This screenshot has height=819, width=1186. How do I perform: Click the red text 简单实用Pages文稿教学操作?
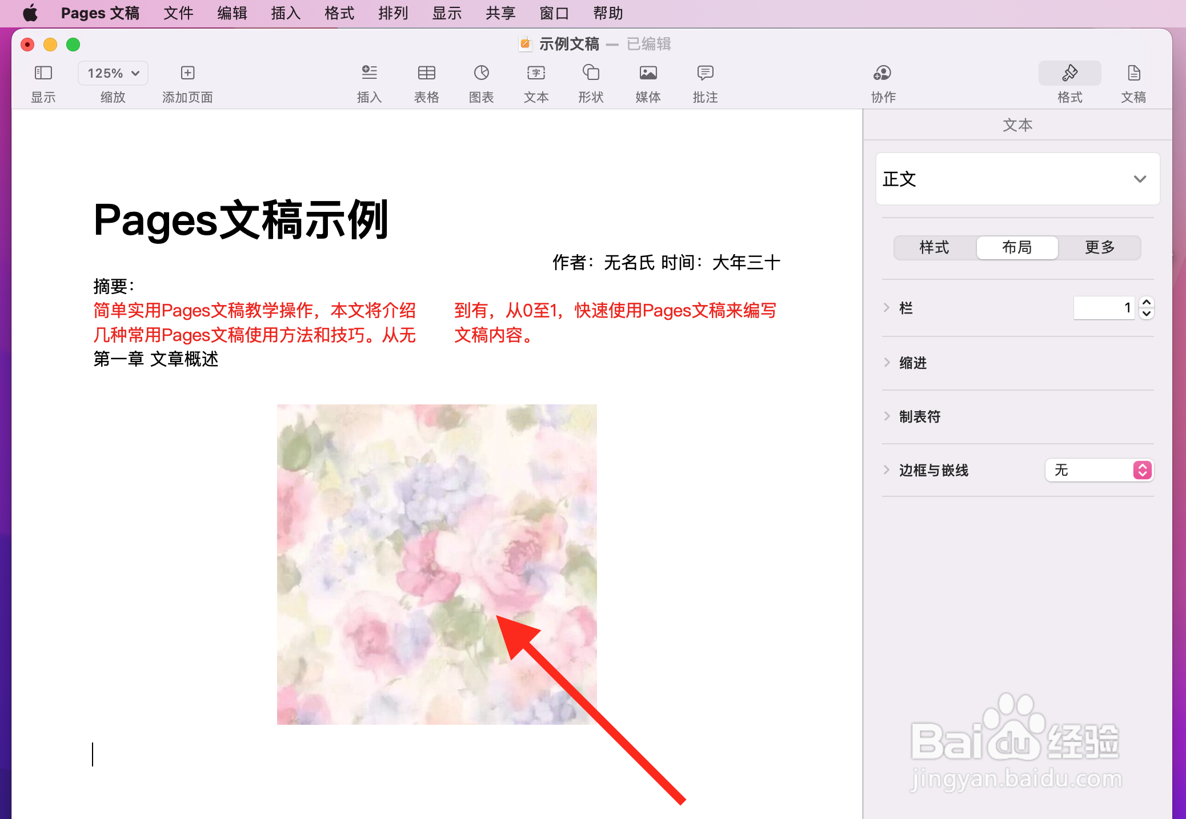(x=204, y=311)
